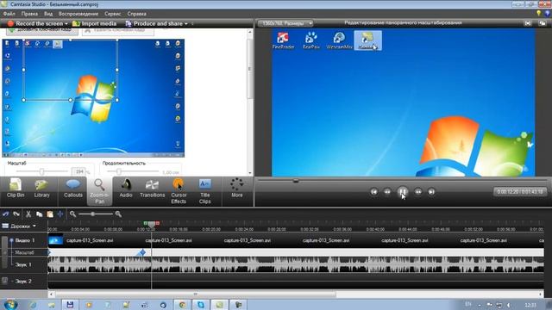Open the Clip Bin tab
The height and width of the screenshot is (310, 552).
pos(16,189)
